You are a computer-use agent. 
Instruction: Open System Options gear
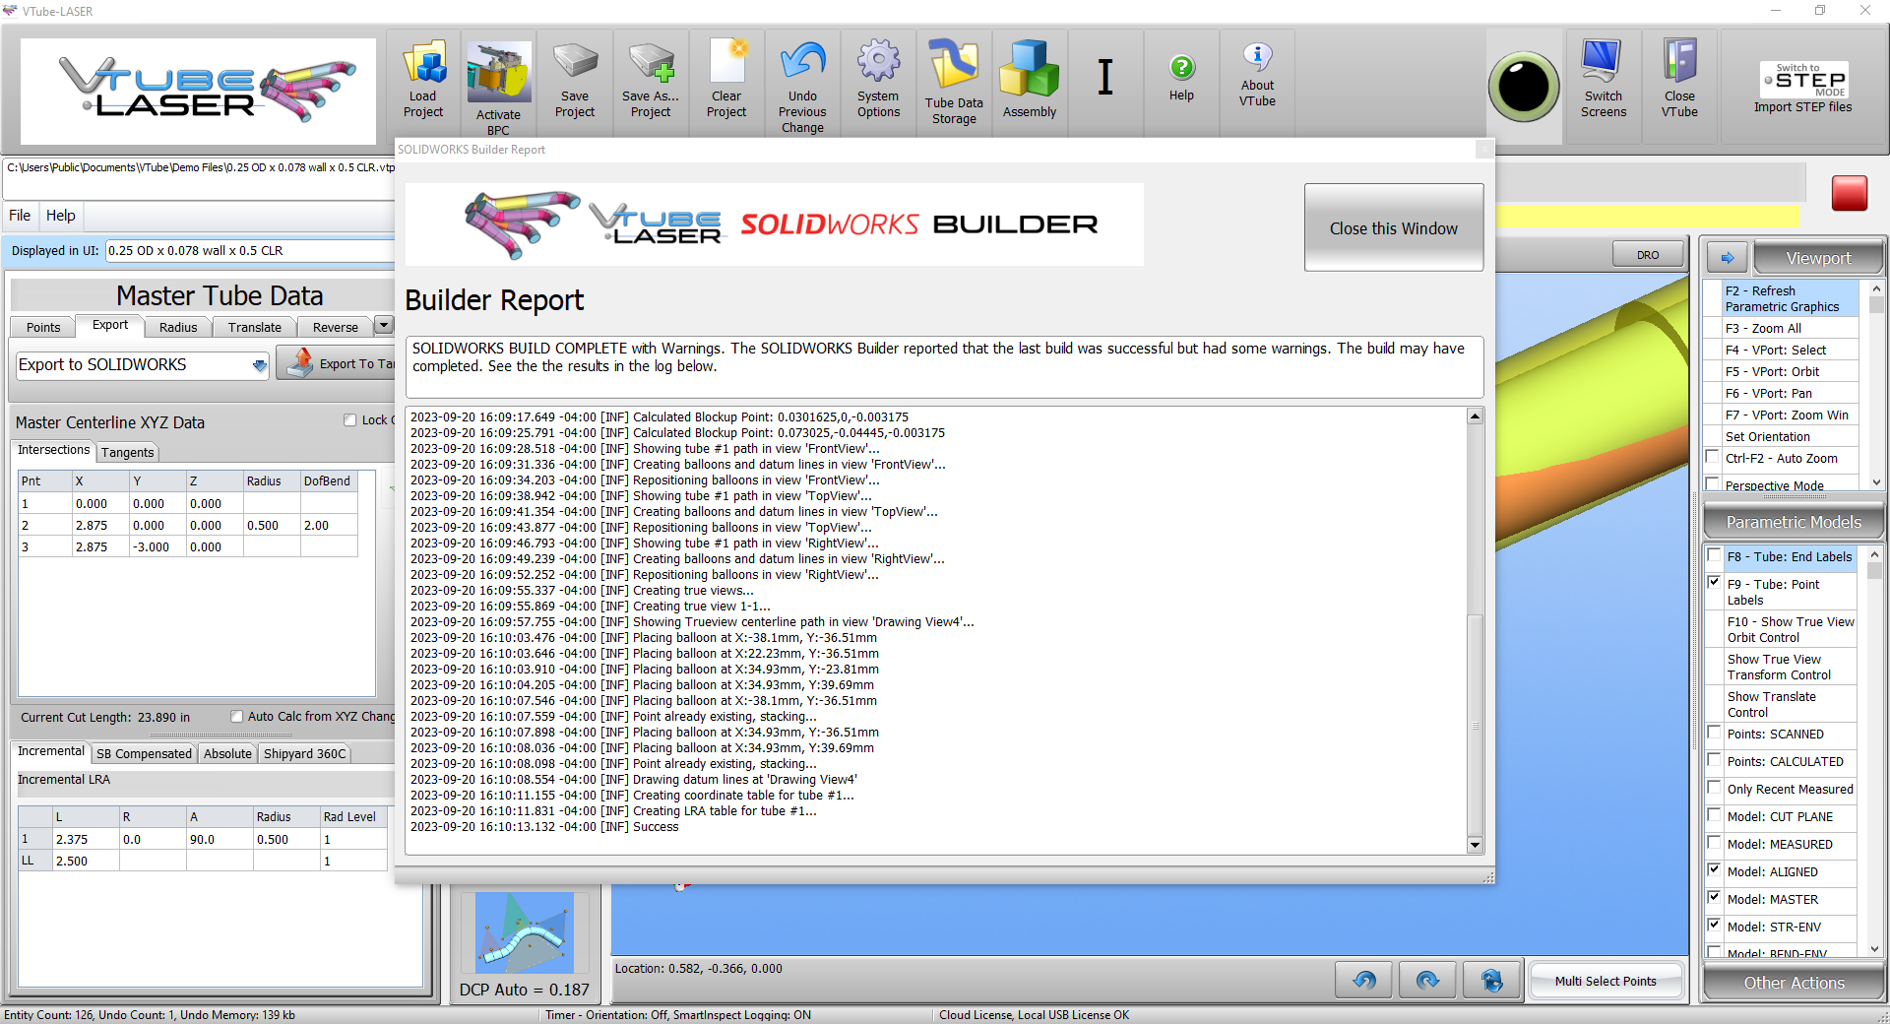(x=878, y=81)
